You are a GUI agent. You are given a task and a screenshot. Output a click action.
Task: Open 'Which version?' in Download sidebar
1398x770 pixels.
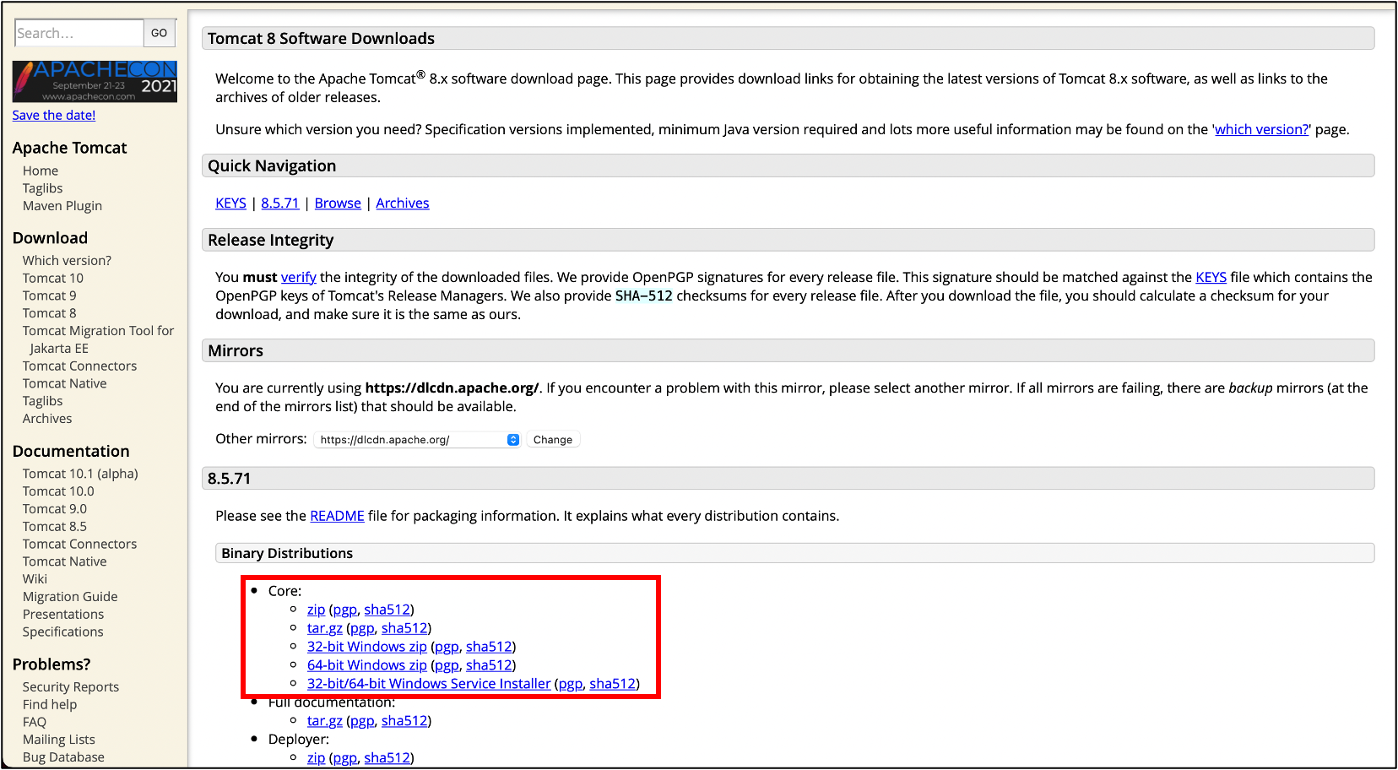(67, 261)
